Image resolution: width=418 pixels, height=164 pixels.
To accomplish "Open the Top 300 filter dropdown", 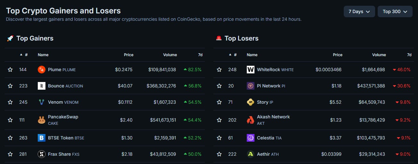I will pos(395,11).
